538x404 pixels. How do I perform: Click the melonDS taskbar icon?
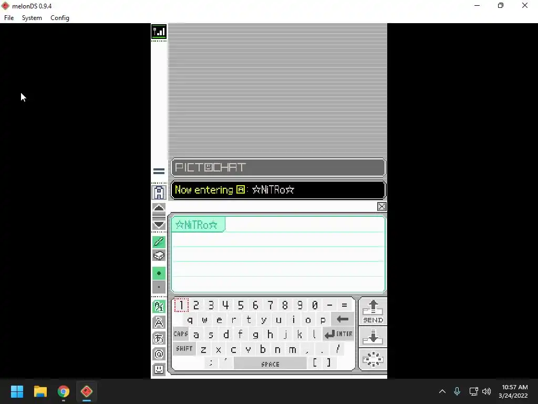(x=87, y=391)
